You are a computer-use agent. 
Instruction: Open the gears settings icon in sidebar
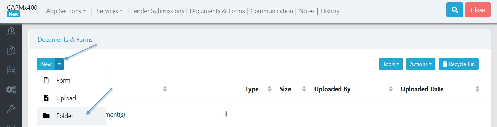pyautogui.click(x=11, y=90)
